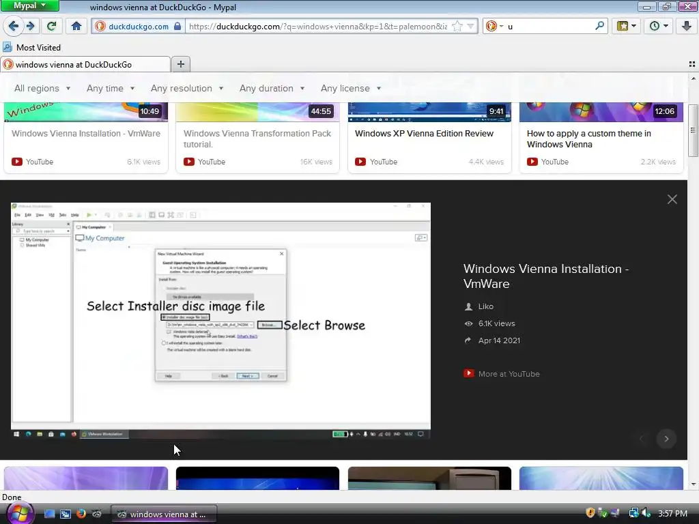This screenshot has height=524, width=699.
Task: Click the magnifier search go icon
Action: tap(599, 26)
